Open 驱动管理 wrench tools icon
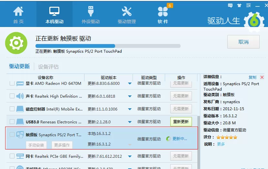This screenshot has width=268, height=169. (127, 11)
